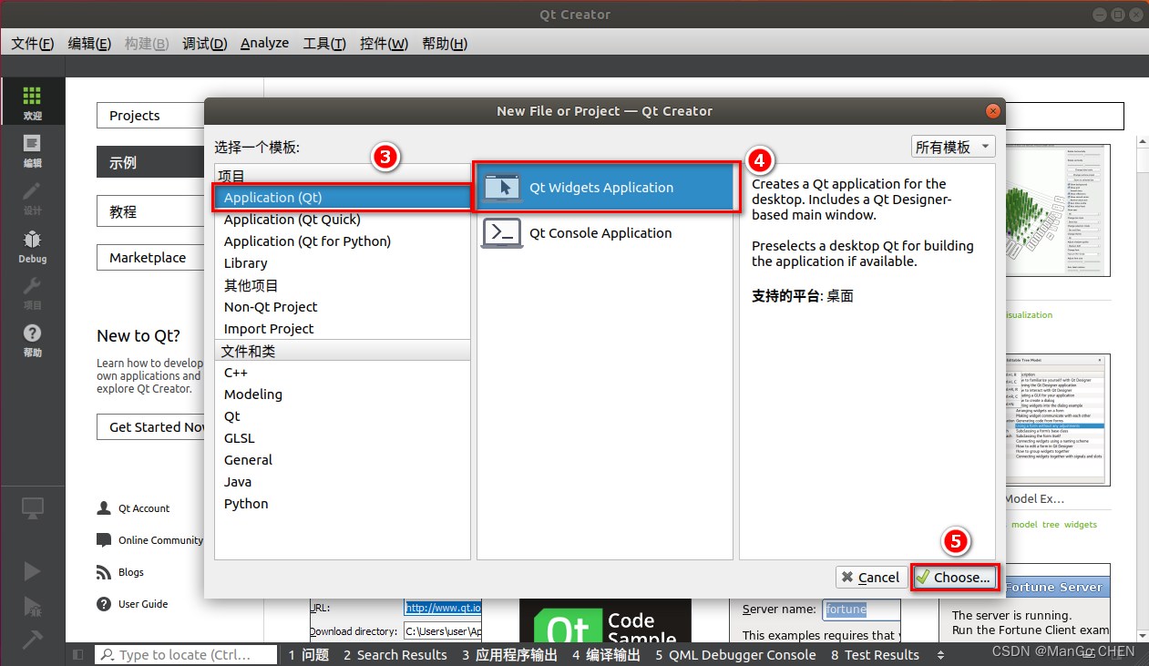Viewport: 1149px width, 666px height.
Task: Select Application (Qt for Python) category
Action: coord(343,241)
